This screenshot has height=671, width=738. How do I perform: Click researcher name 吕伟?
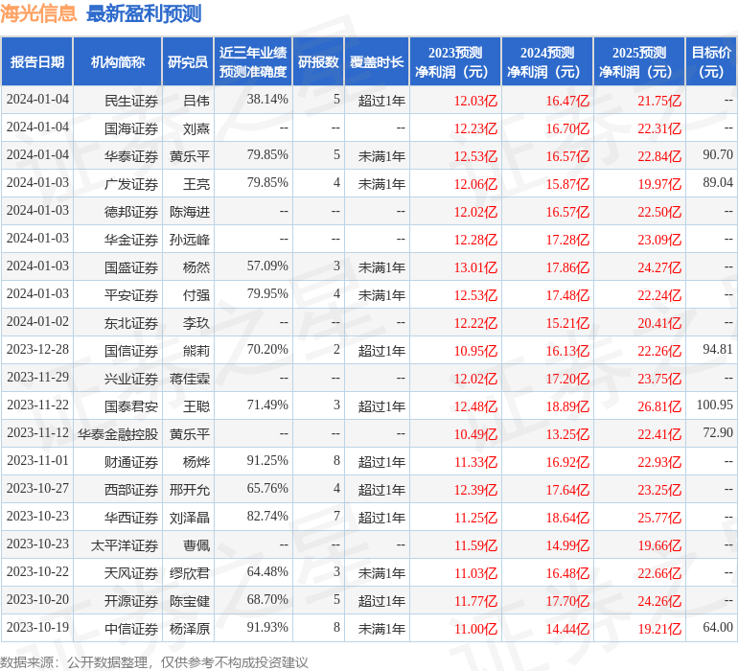(196, 101)
